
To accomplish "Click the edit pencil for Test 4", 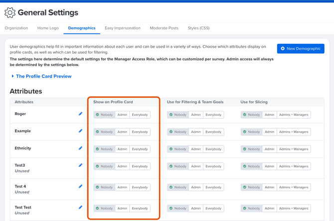I will pos(80,187).
